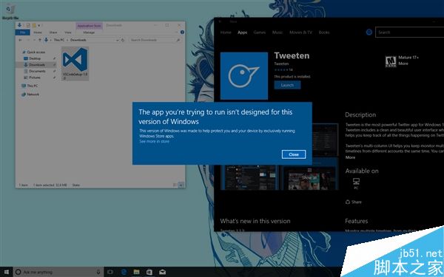Refresh the Downloads folder view
Screen dimensions: 444x277
[123, 40]
